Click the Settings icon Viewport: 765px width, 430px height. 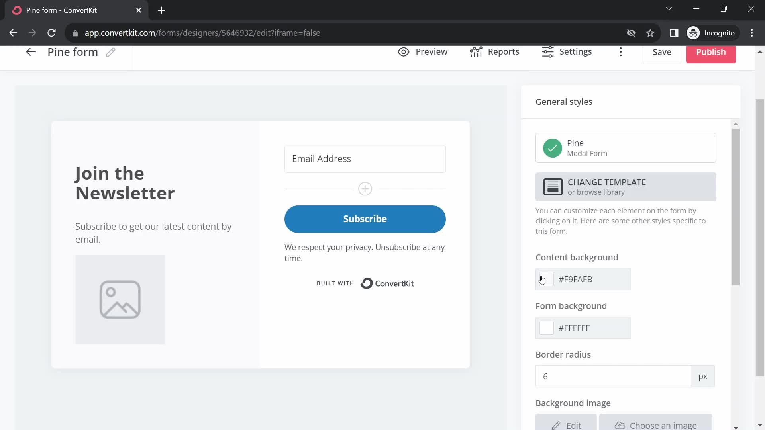pos(547,51)
